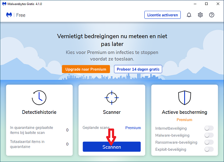Click the Geplande scans label

click(x=96, y=128)
